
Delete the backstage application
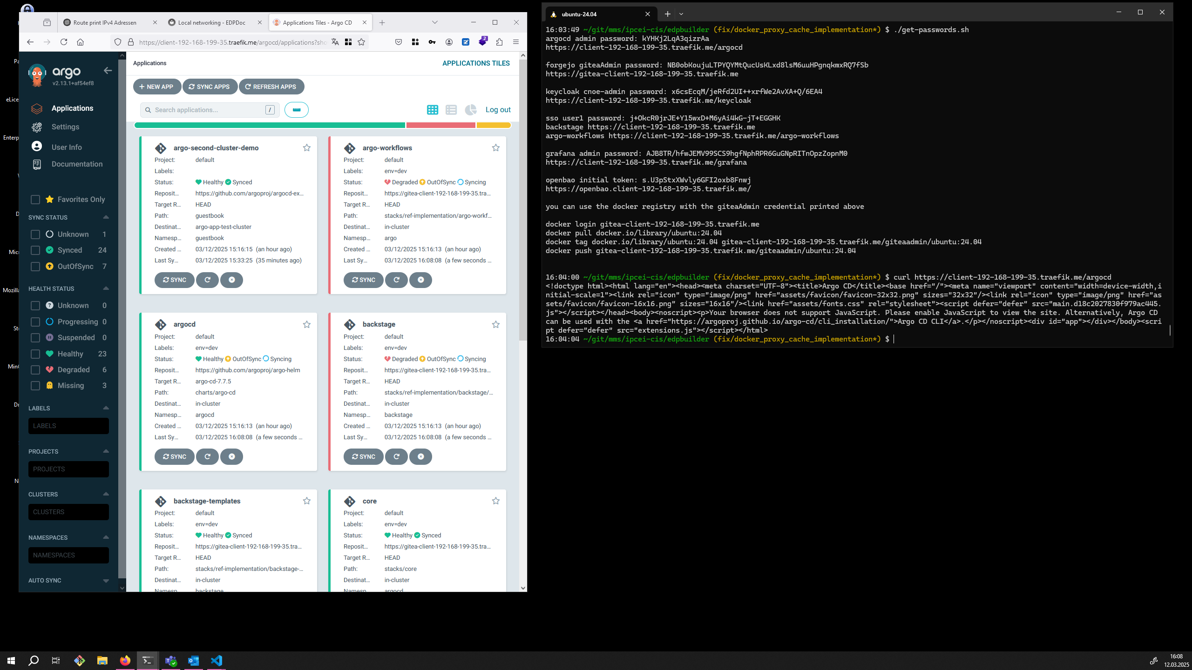point(421,457)
